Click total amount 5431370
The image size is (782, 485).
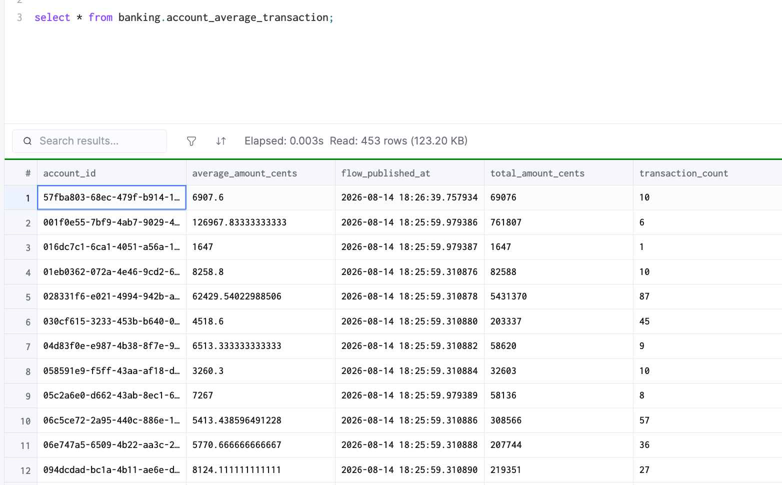[x=508, y=296]
